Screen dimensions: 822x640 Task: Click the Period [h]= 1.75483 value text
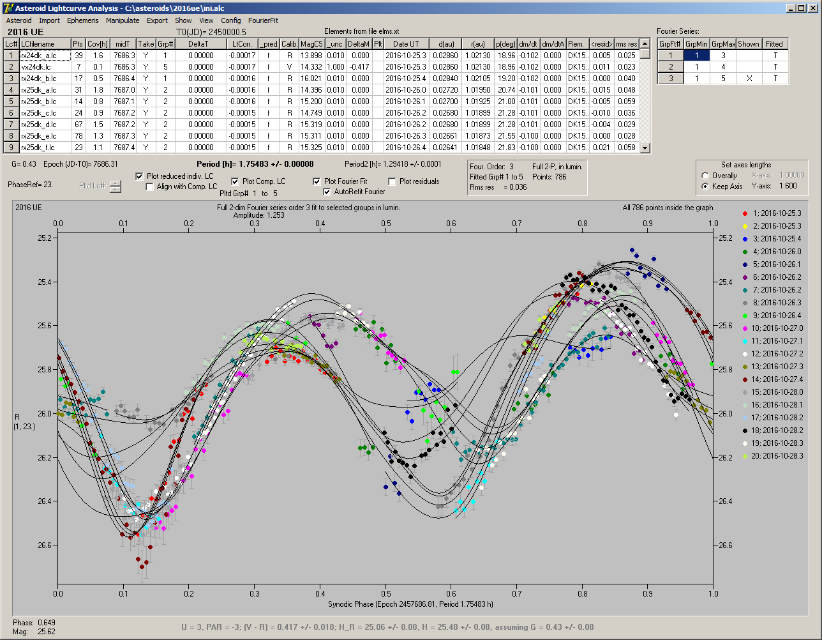pos(255,164)
